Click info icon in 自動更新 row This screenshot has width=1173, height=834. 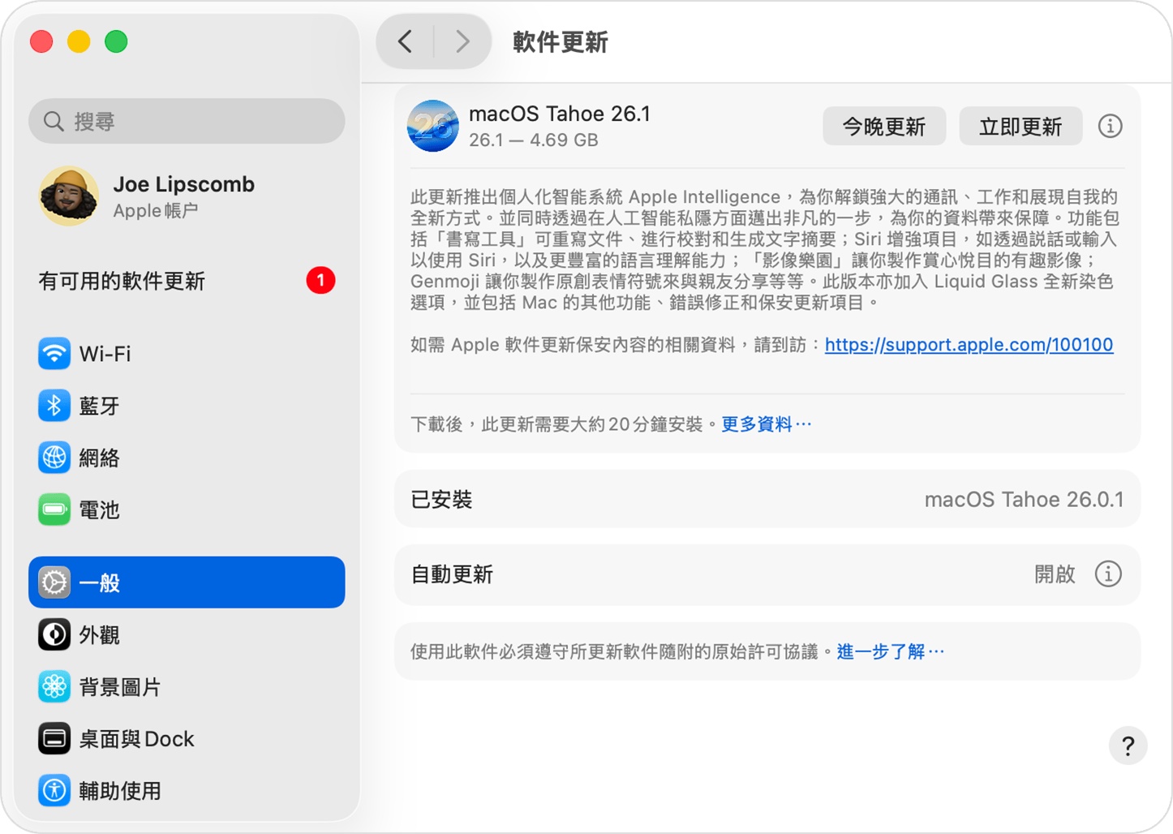coord(1108,574)
